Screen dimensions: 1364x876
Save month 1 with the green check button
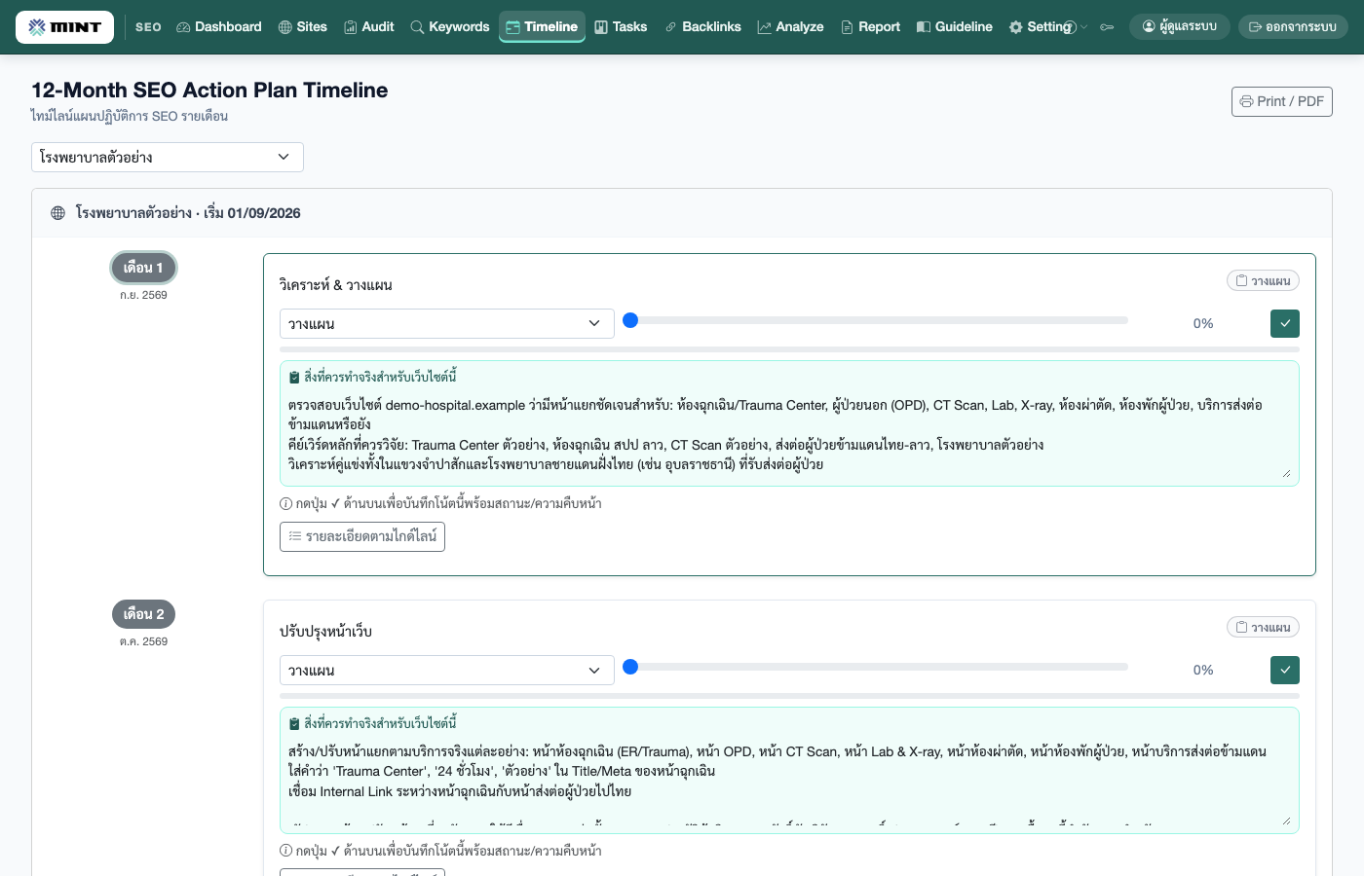(x=1285, y=323)
